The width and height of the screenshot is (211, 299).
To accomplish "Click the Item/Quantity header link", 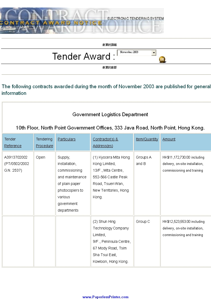I will [x=147, y=139].
